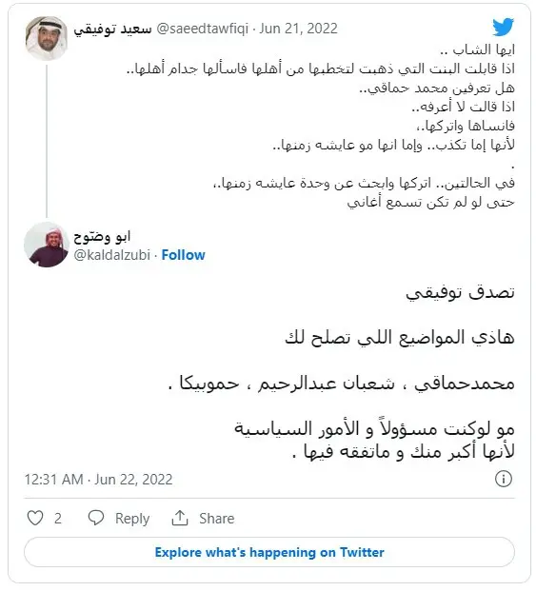Click the display name ابو وضّوح
The image size is (536, 591).
[102, 236]
